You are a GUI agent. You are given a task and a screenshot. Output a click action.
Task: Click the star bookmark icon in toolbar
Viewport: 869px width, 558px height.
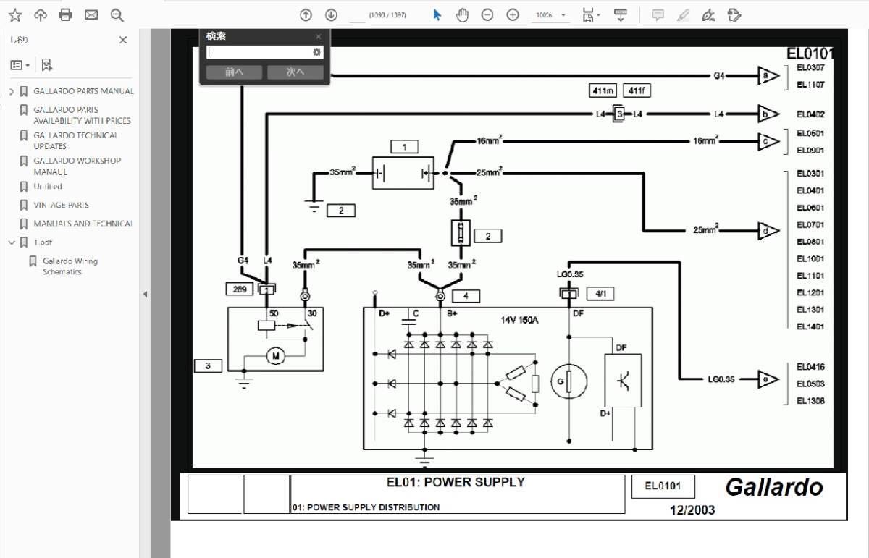14,14
